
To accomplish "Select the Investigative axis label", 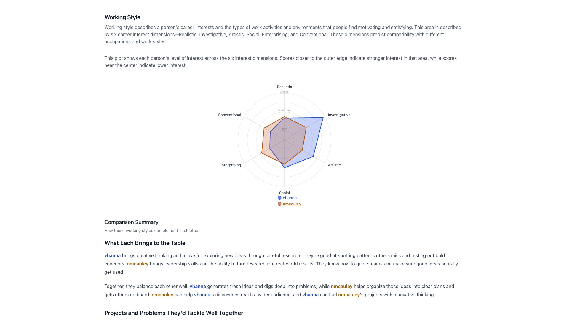I will tap(339, 115).
